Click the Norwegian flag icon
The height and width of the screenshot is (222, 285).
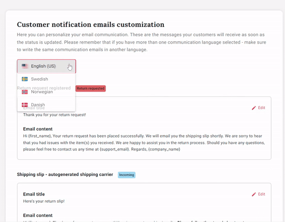tap(25, 92)
